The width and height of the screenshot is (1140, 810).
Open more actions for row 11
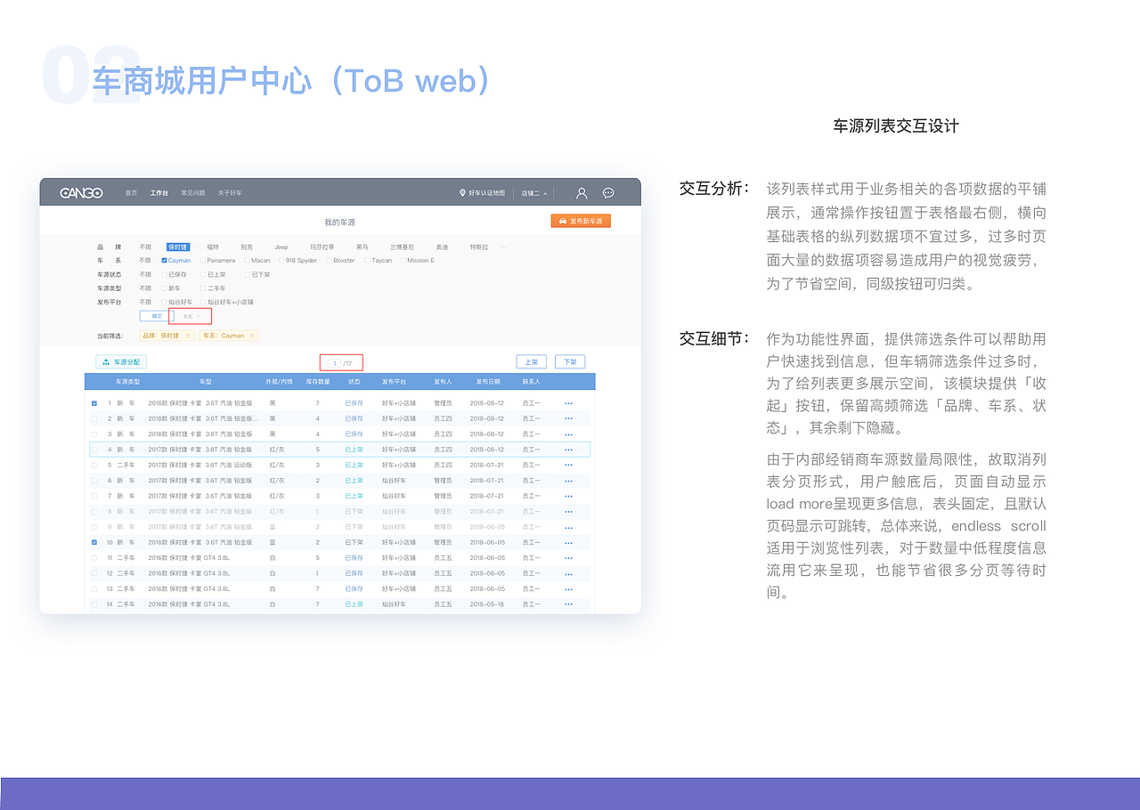[x=568, y=558]
